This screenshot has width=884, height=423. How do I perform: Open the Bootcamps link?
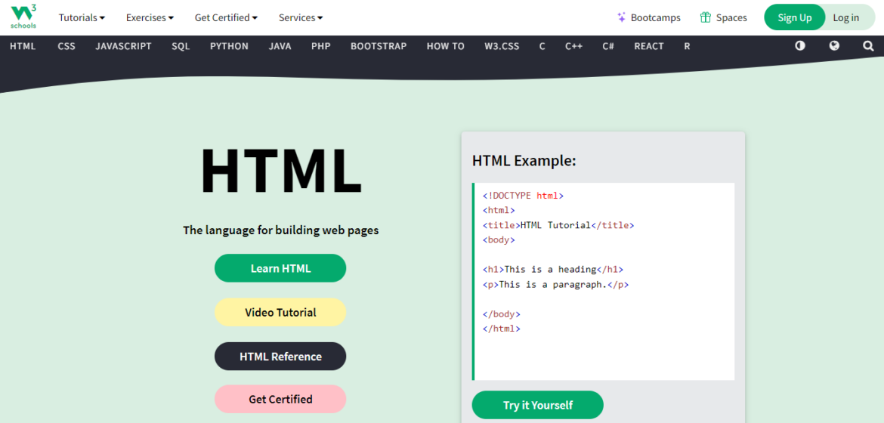coord(649,17)
